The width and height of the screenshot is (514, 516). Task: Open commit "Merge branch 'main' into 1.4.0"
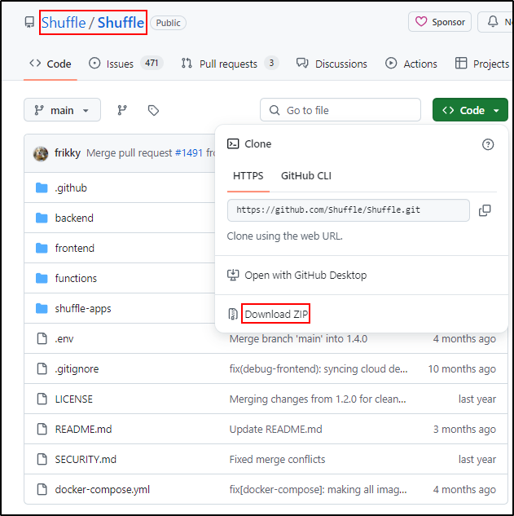coord(298,338)
